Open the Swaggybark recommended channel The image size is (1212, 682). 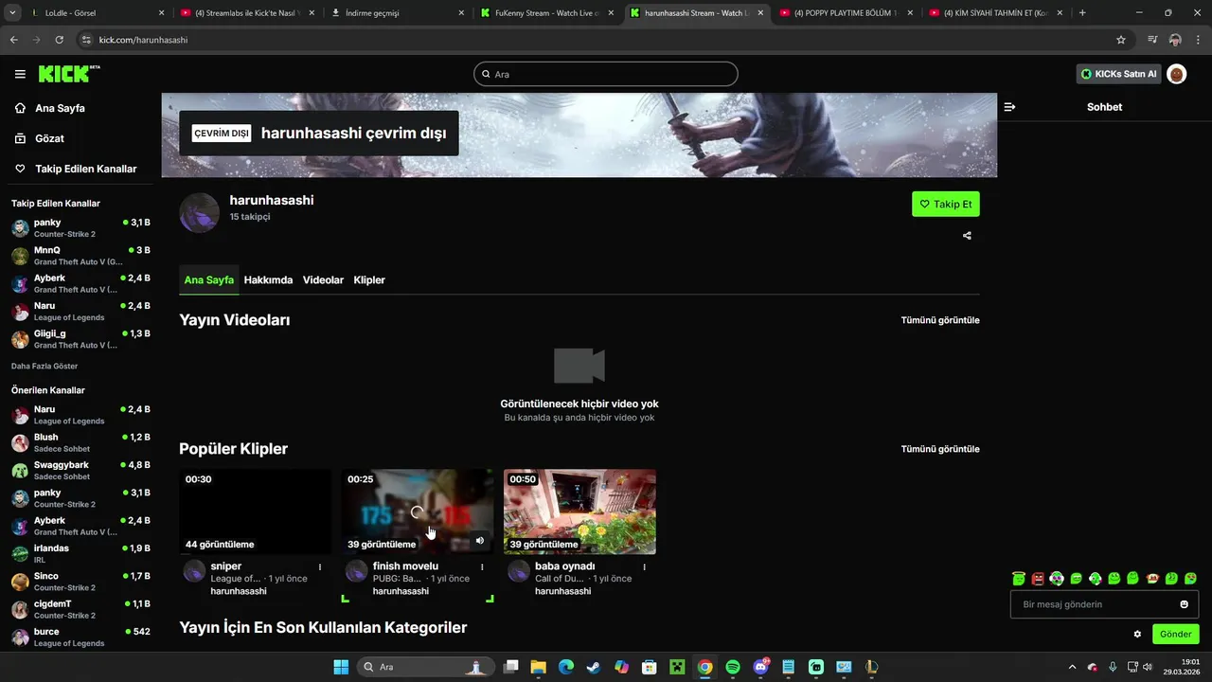[x=80, y=471]
